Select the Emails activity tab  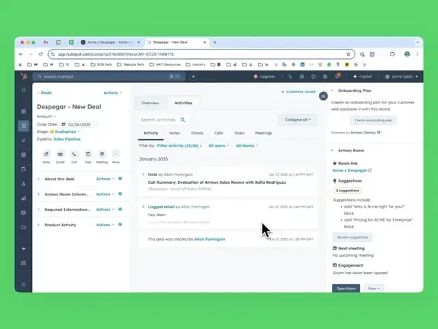click(x=197, y=133)
